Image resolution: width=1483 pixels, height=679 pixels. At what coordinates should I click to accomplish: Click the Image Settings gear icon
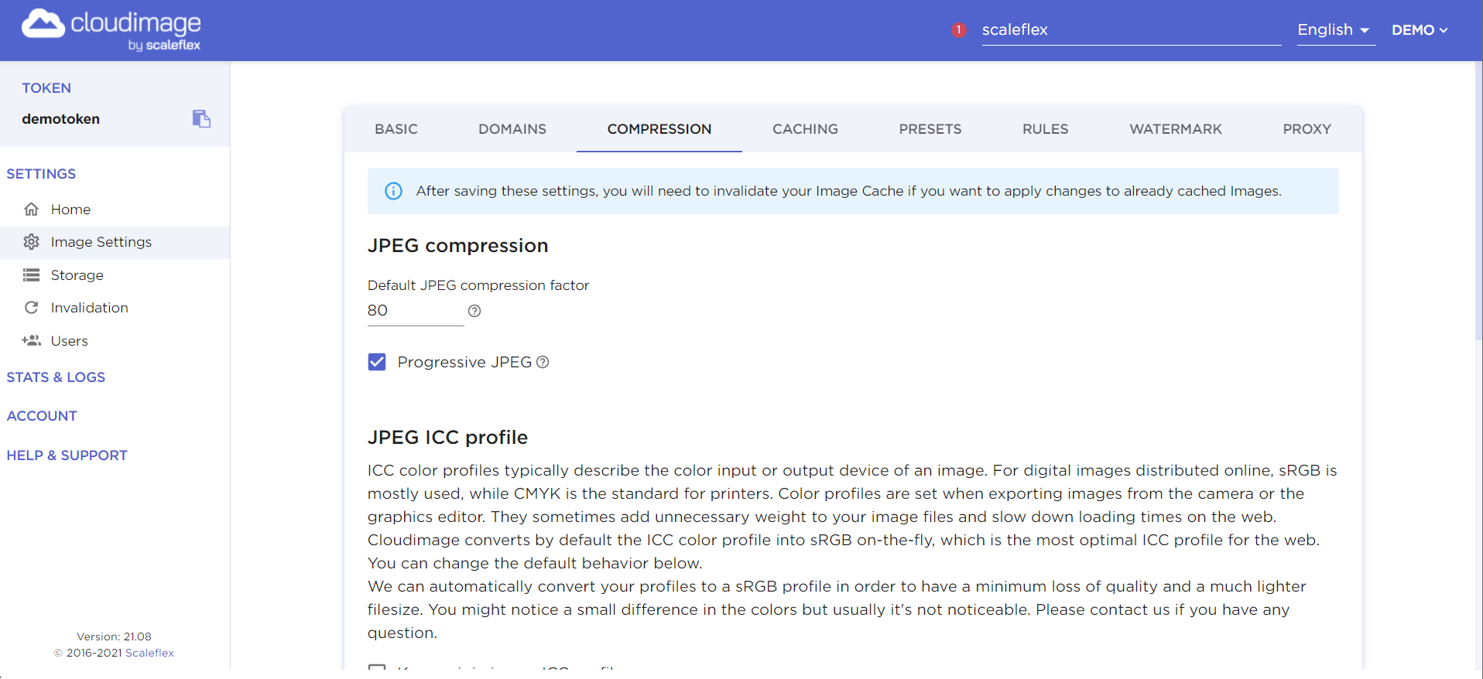click(x=32, y=242)
